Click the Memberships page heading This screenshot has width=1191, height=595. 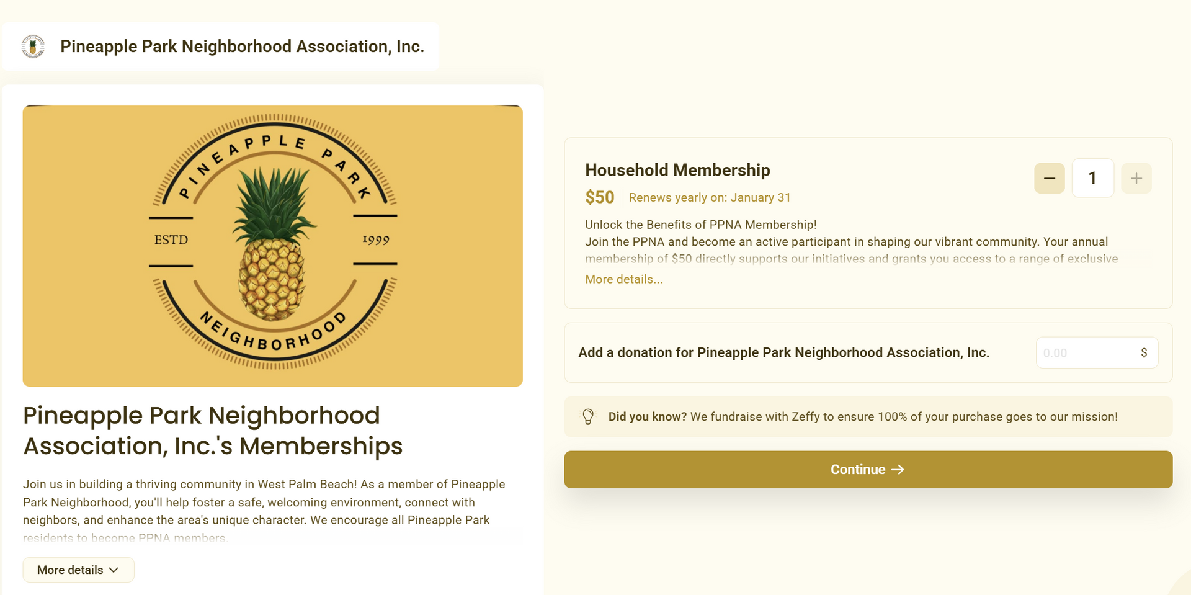pyautogui.click(x=213, y=431)
